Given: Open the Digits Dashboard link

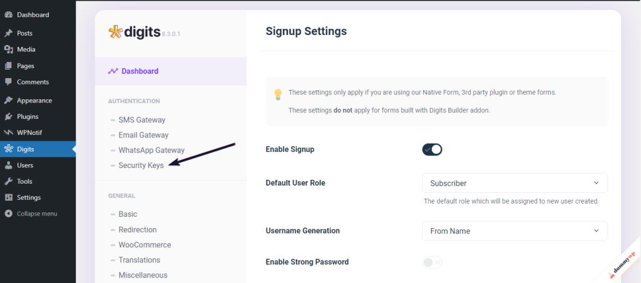Looking at the screenshot, I should [140, 71].
